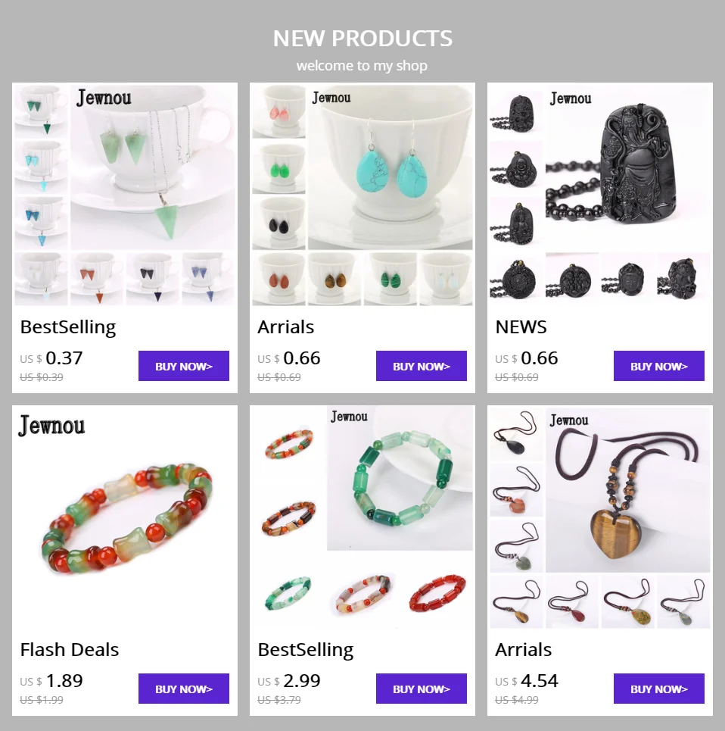The image size is (725, 731).
Task: Open the turquoise teardrop earrings image
Action: (x=391, y=167)
